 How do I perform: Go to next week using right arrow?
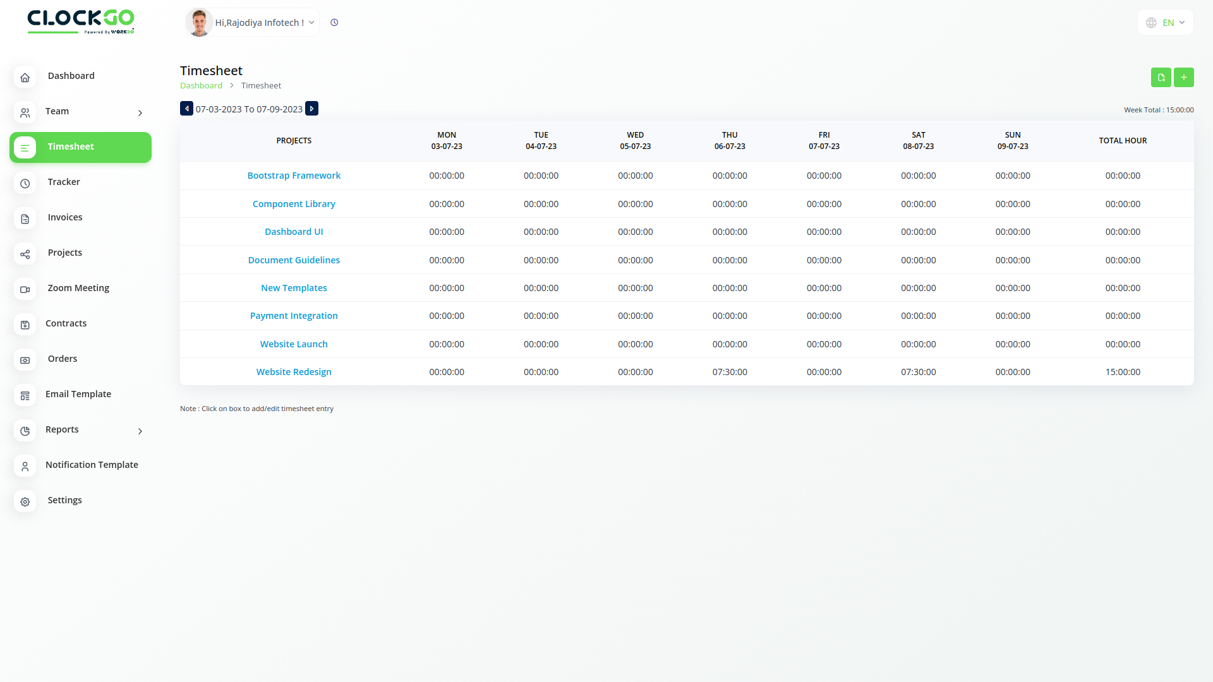311,109
